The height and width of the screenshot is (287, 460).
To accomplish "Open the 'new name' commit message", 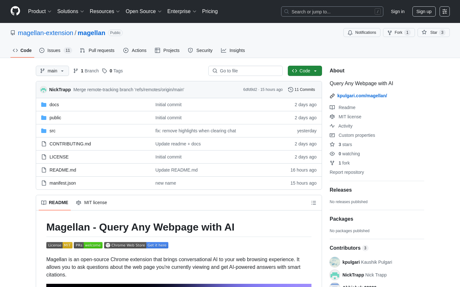I will (x=165, y=183).
